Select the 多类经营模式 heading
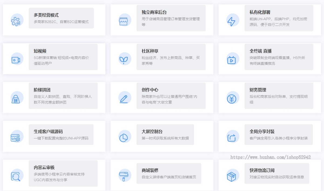The image size is (324, 191). pos(46,15)
